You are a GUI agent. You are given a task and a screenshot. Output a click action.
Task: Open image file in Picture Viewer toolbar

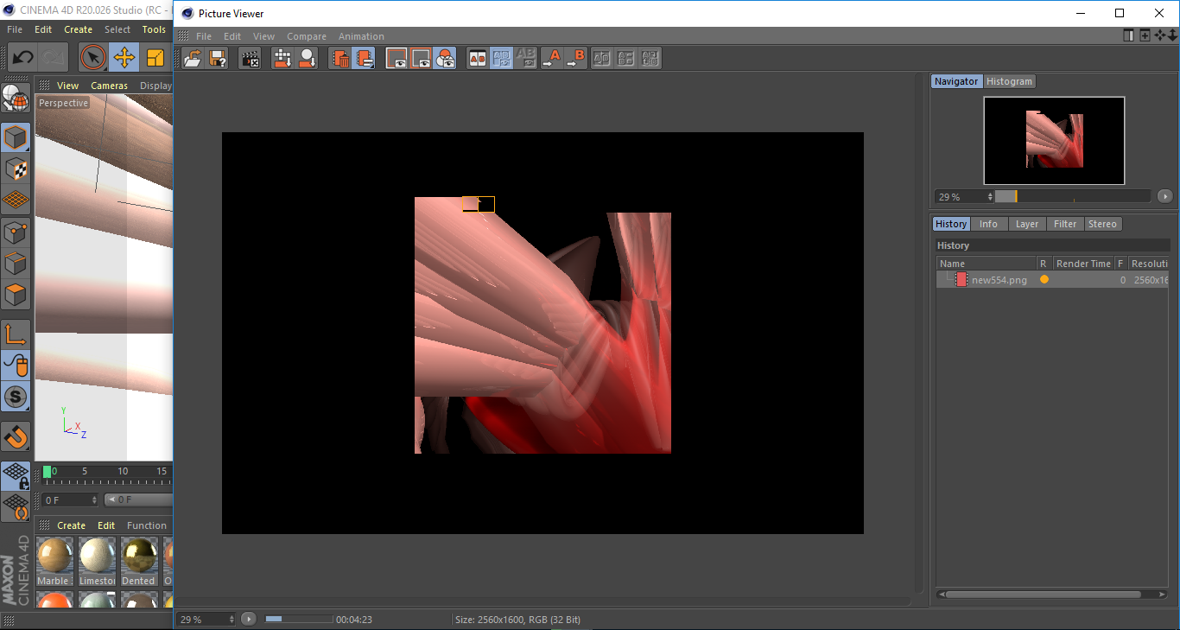[x=193, y=58]
